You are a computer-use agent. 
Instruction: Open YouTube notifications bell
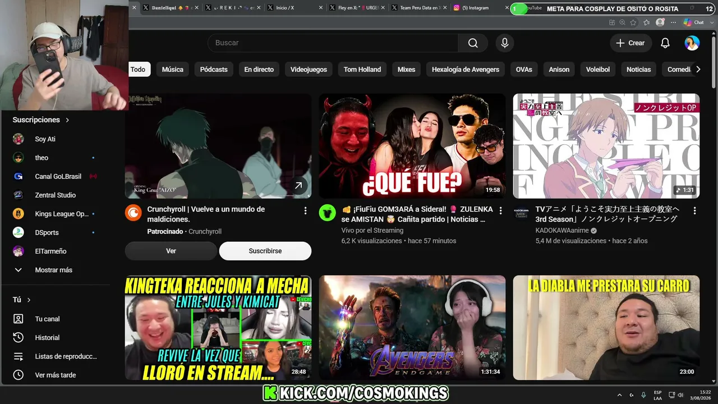[x=665, y=43]
